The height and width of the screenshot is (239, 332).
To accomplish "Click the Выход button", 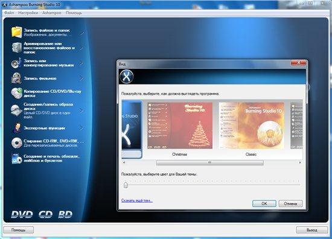I will tap(311, 230).
